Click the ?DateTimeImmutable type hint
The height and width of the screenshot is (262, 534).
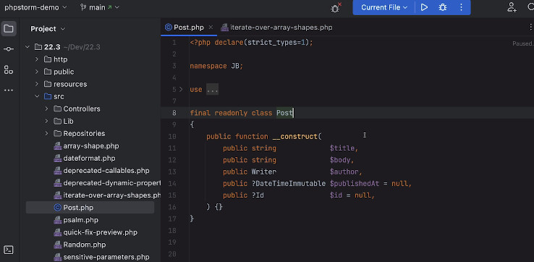289,184
